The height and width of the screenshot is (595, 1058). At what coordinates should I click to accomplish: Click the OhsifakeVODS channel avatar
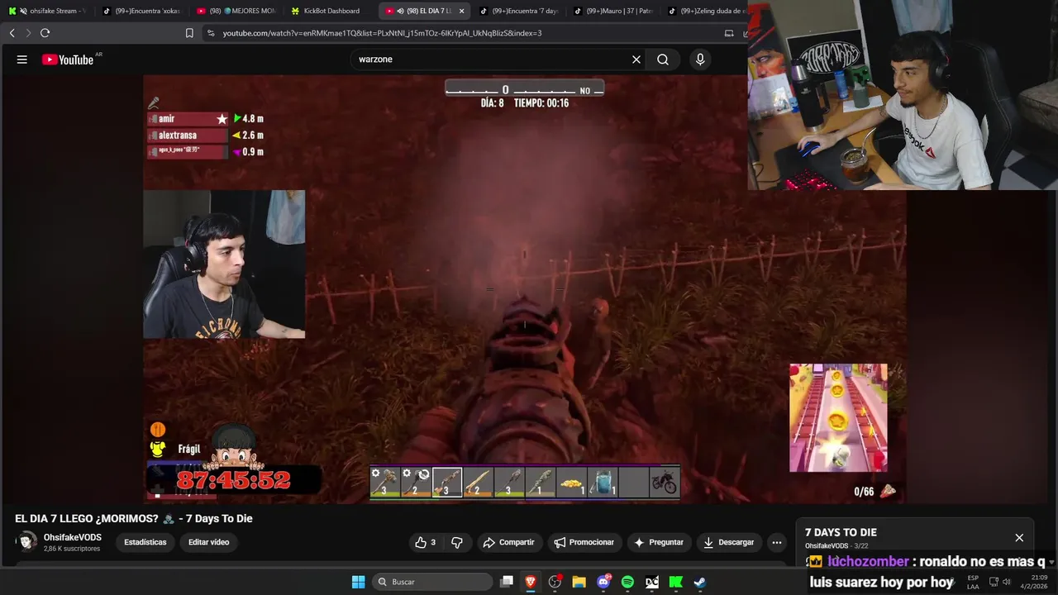pyautogui.click(x=27, y=542)
